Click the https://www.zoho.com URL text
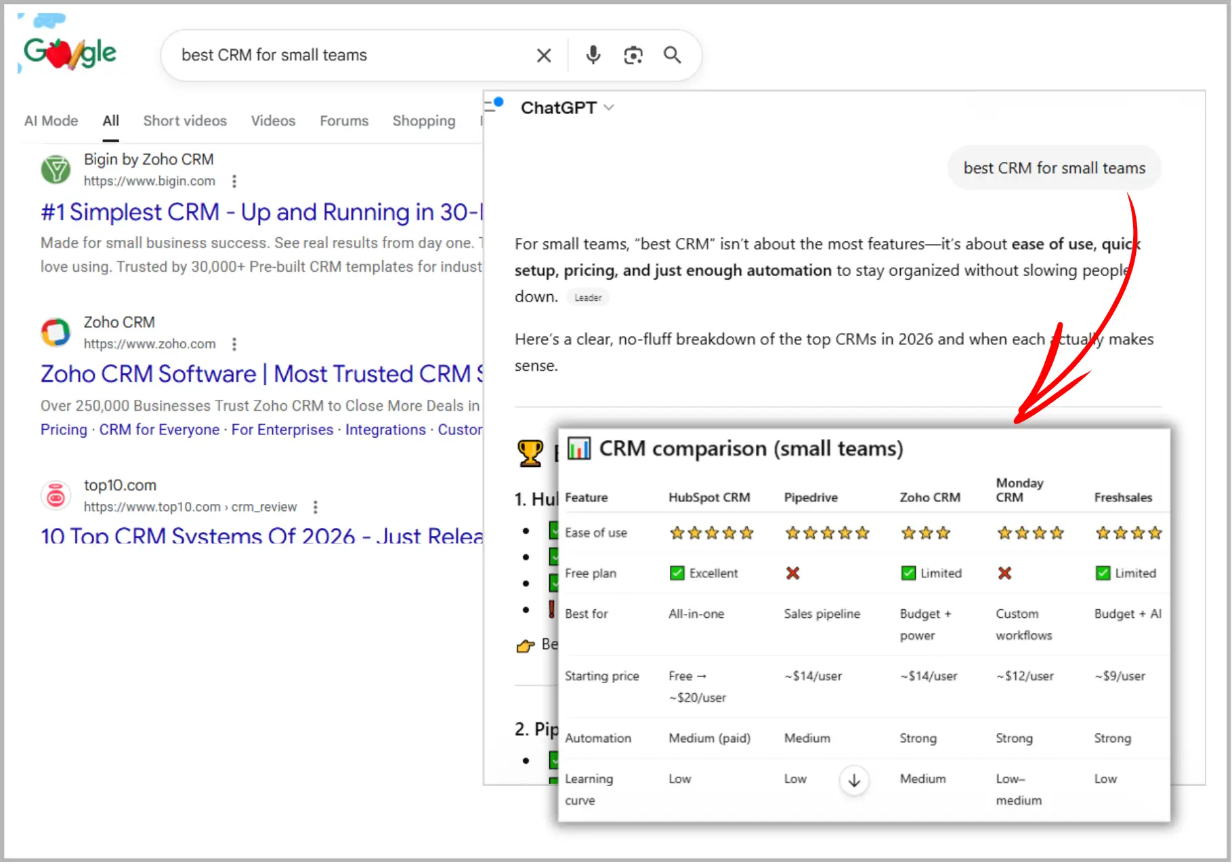Image resolution: width=1232 pixels, height=864 pixels. [x=150, y=344]
